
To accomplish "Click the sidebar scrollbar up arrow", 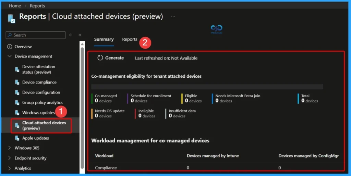I will click(x=82, y=44).
